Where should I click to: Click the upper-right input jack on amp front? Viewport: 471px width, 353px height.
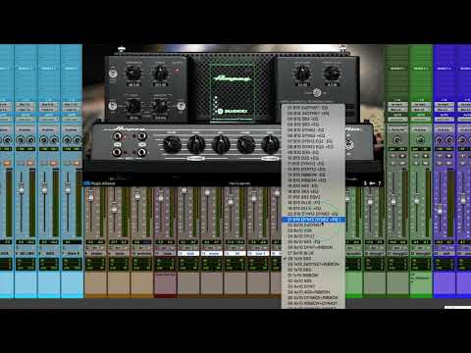(141, 136)
